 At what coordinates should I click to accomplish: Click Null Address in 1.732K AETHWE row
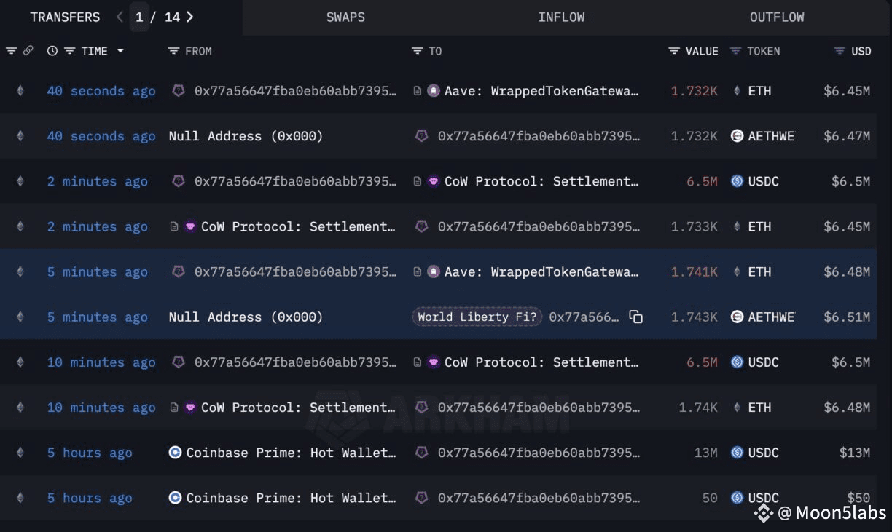click(x=246, y=136)
